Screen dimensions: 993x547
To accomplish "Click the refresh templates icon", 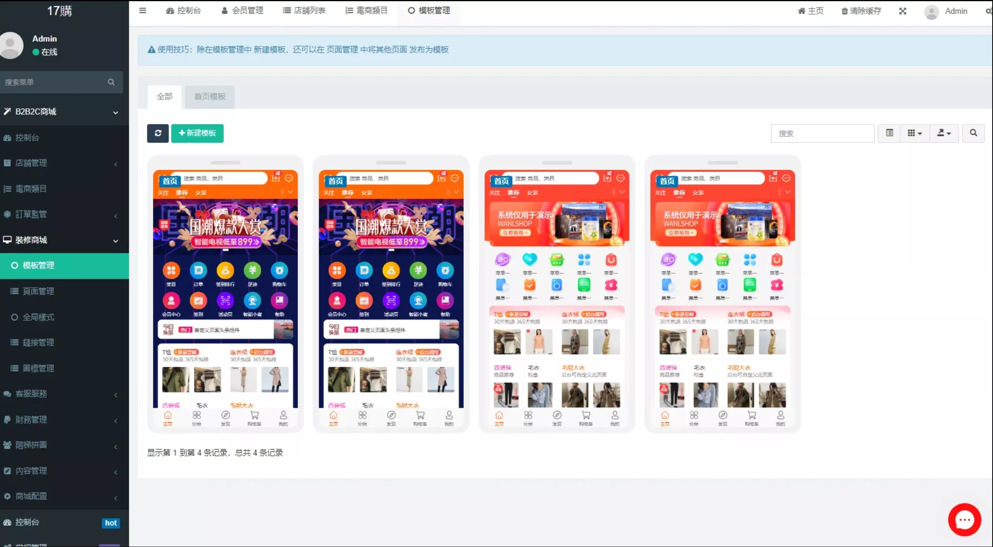I will point(158,133).
